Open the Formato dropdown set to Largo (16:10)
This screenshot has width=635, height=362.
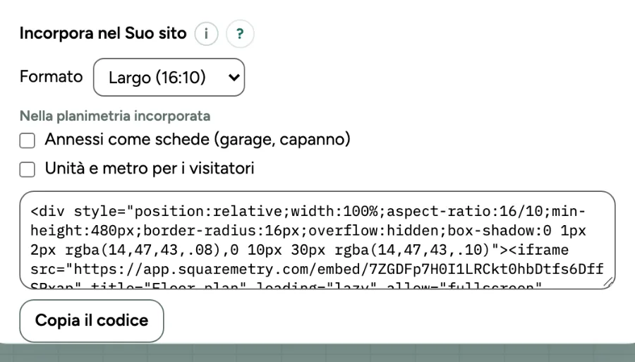click(x=169, y=78)
